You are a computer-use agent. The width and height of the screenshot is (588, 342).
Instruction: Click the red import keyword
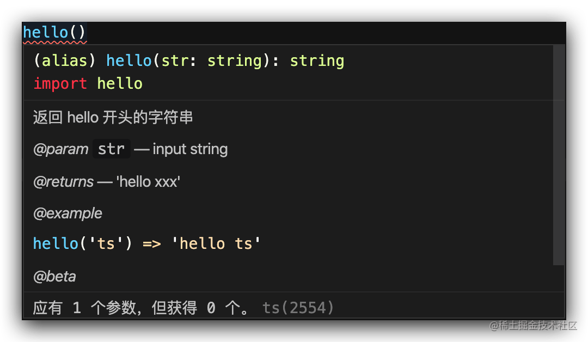click(x=60, y=84)
